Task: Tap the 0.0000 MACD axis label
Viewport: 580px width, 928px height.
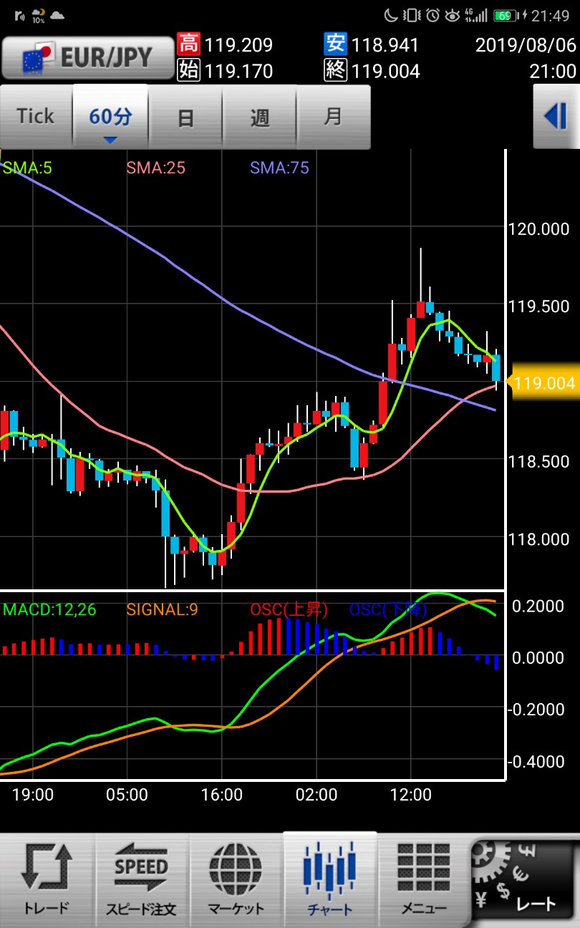Action: [x=539, y=657]
